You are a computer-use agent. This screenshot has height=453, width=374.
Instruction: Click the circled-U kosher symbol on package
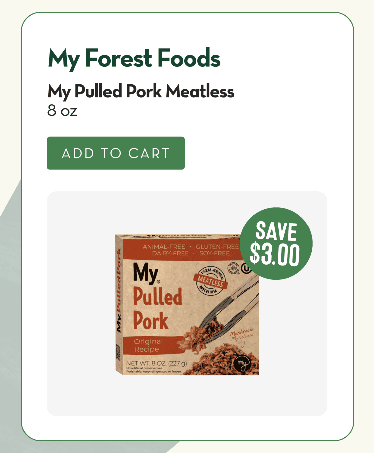pos(246,269)
